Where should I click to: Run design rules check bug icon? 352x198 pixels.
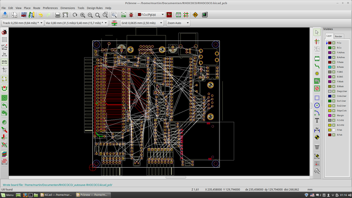[131, 15]
